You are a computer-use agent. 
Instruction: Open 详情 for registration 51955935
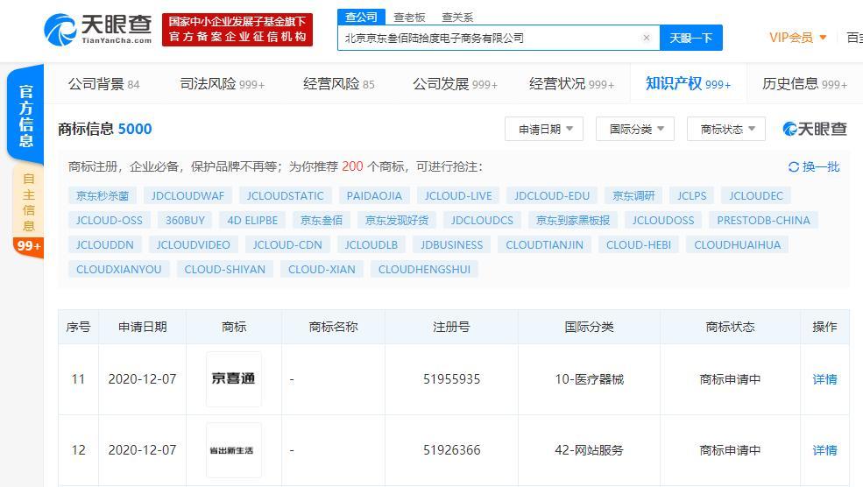click(824, 379)
